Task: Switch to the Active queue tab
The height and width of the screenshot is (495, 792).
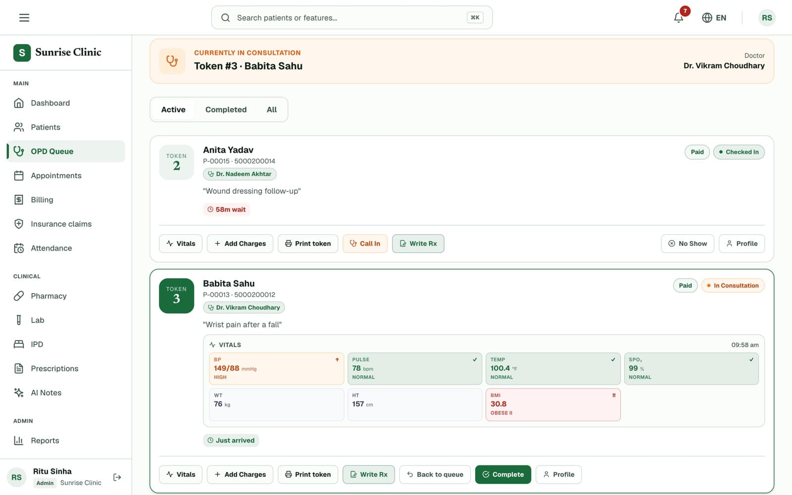Action: tap(173, 109)
